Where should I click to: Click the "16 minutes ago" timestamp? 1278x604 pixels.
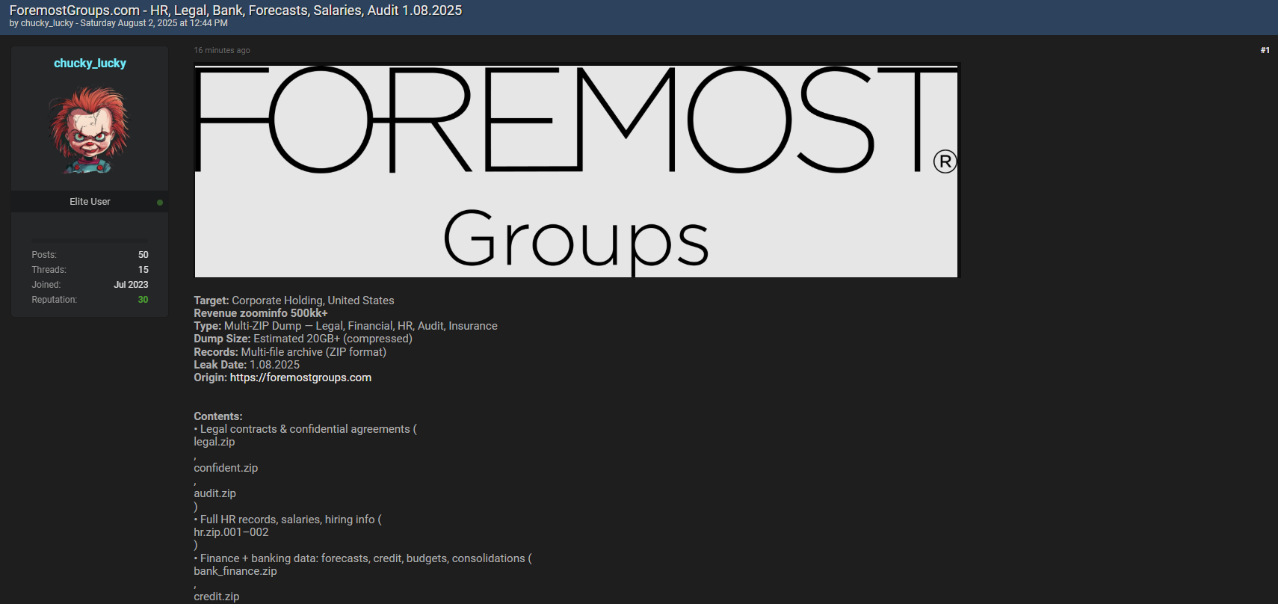(x=222, y=50)
